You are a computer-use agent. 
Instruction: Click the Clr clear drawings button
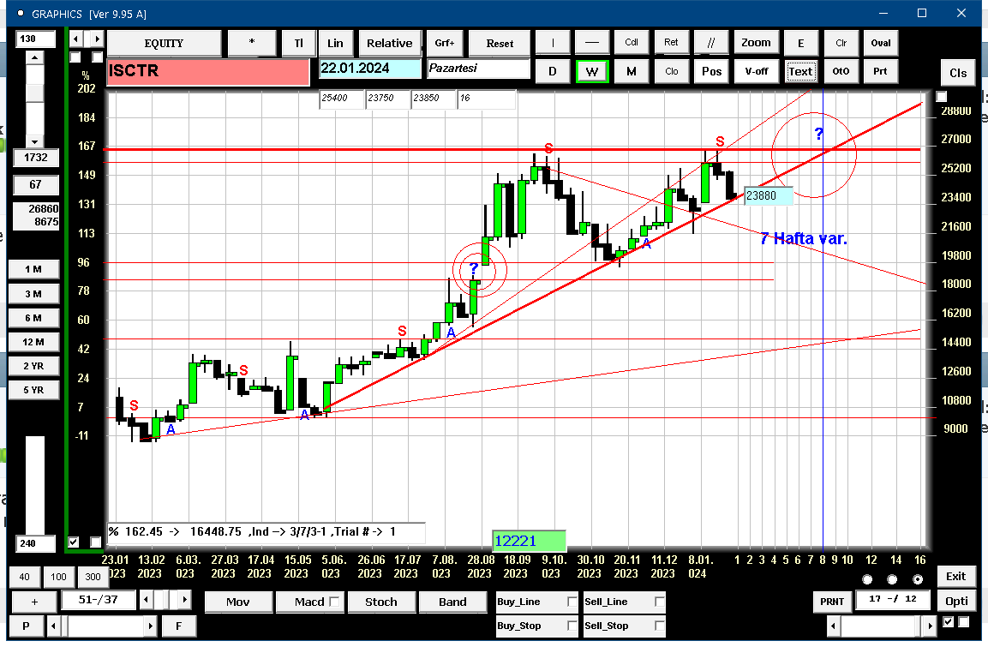click(x=841, y=43)
